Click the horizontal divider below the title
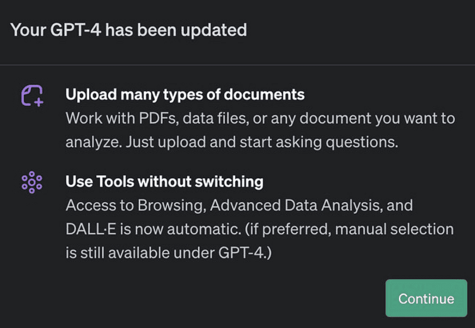Image resolution: width=475 pixels, height=328 pixels. pyautogui.click(x=237, y=65)
